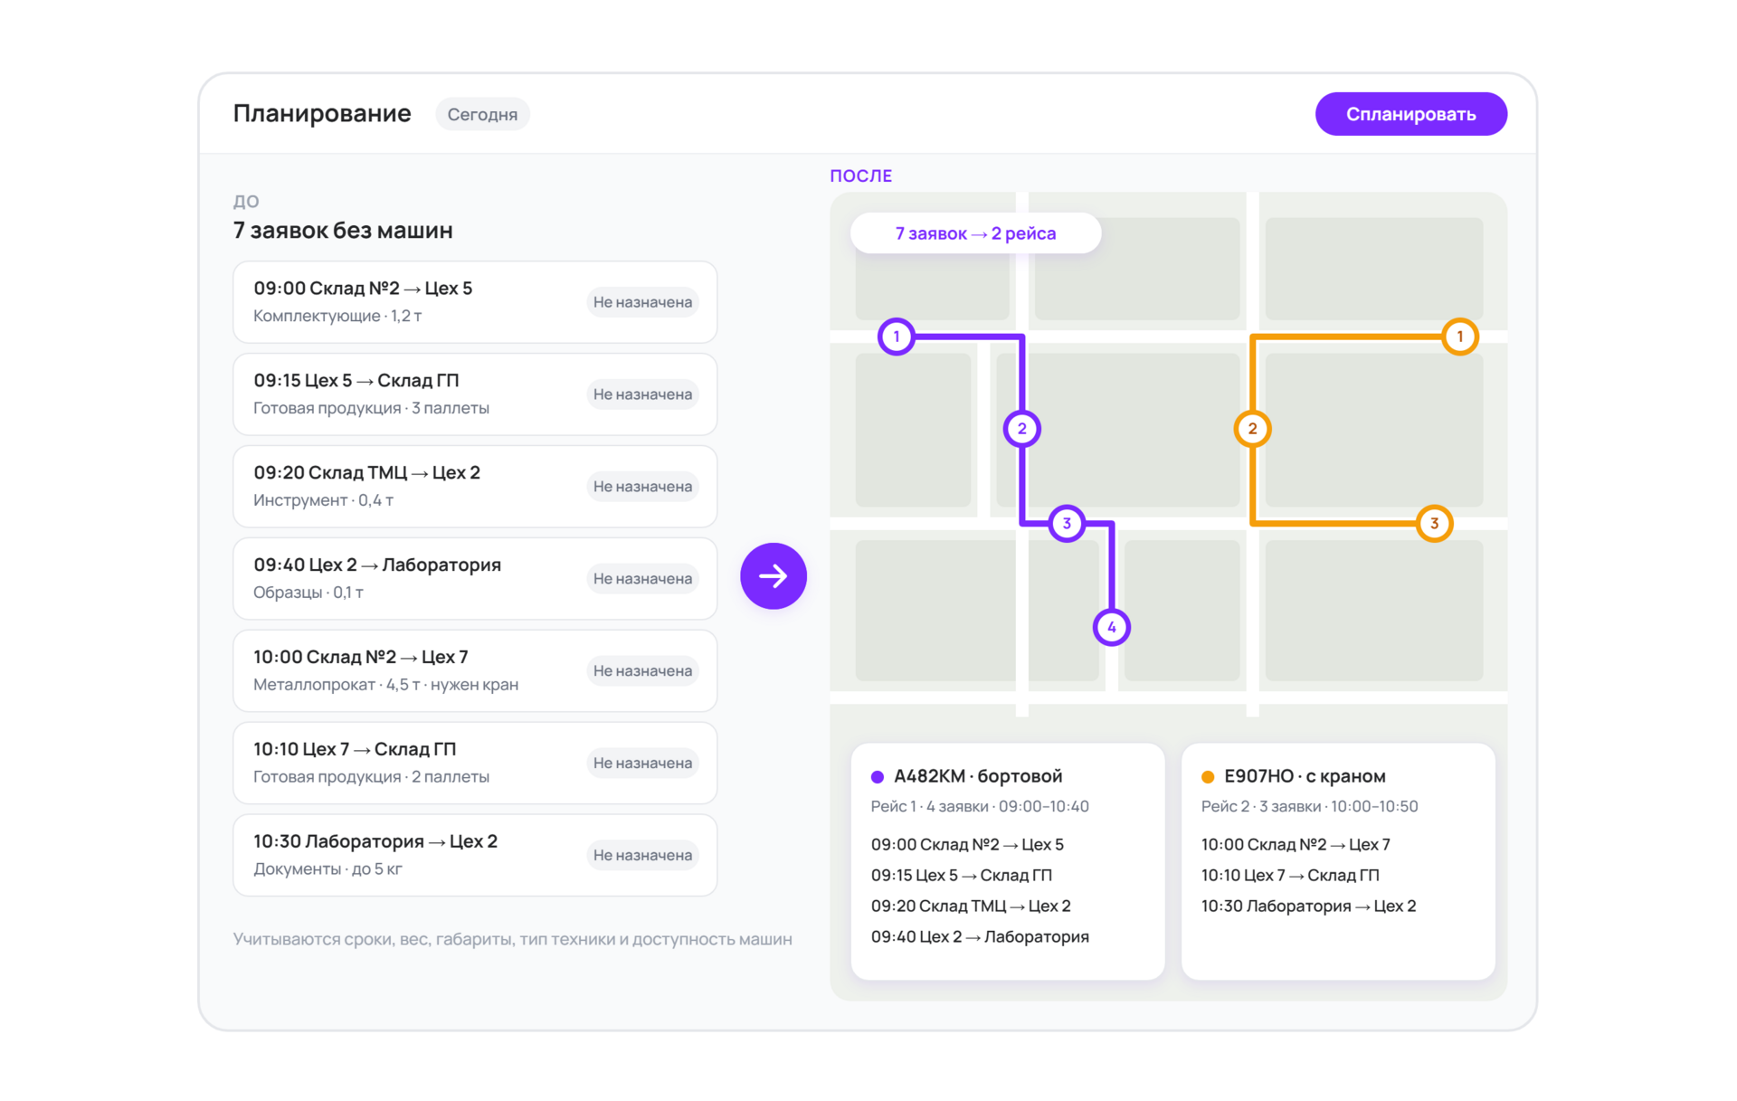Click Готовая продукция · 2 паллеты detail text
The image size is (1737, 1101).
pos(371,777)
